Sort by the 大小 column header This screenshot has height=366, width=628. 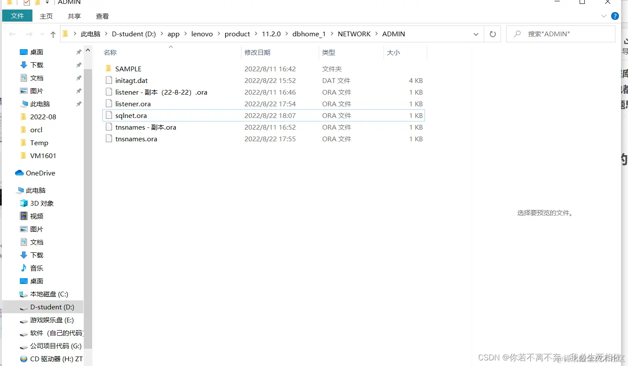coord(393,52)
